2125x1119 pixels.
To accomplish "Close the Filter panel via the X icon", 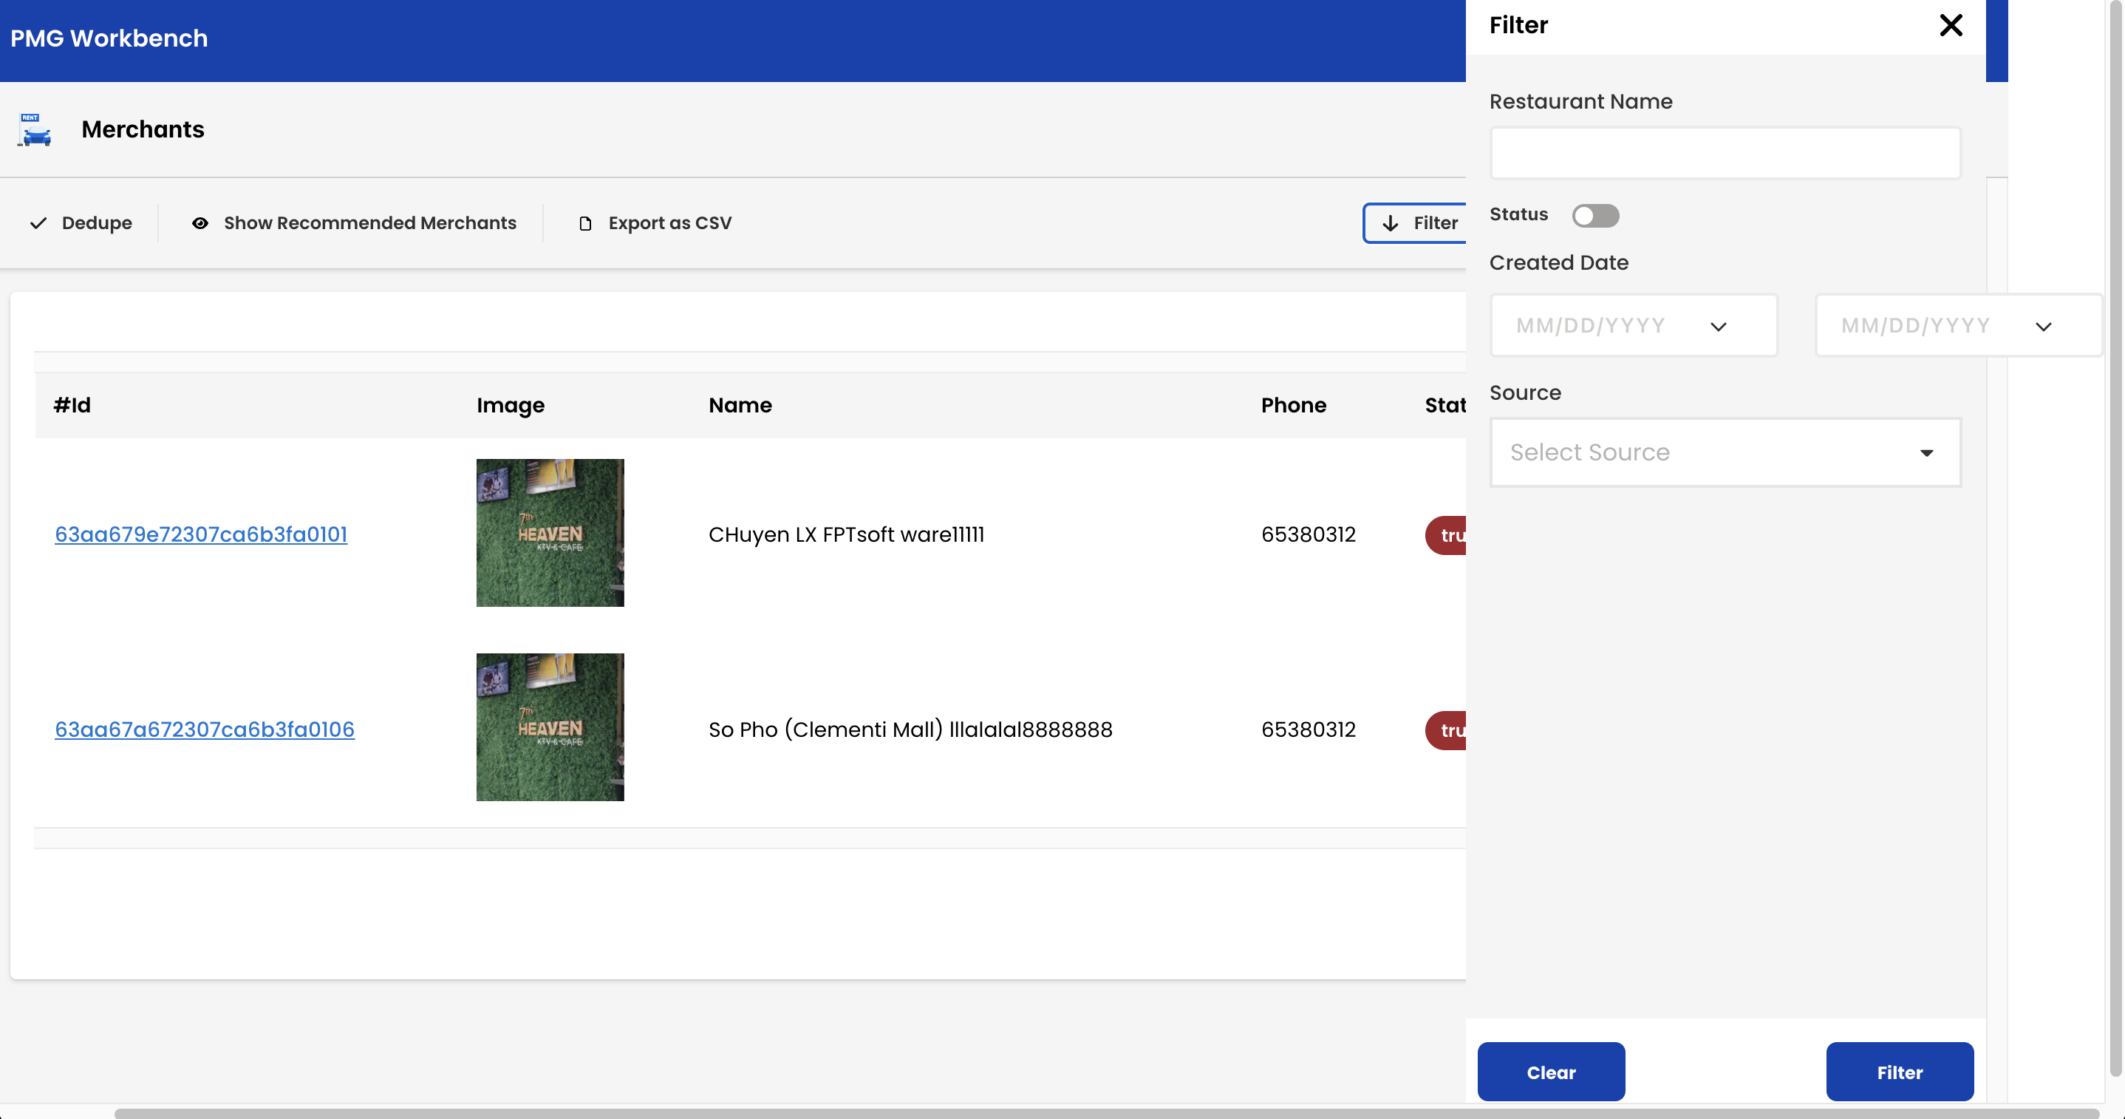I will 1951,26.
